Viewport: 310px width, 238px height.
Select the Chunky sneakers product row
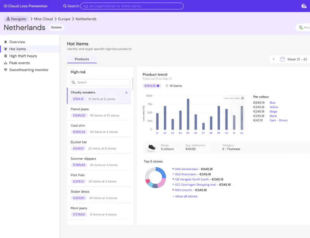coord(99,96)
